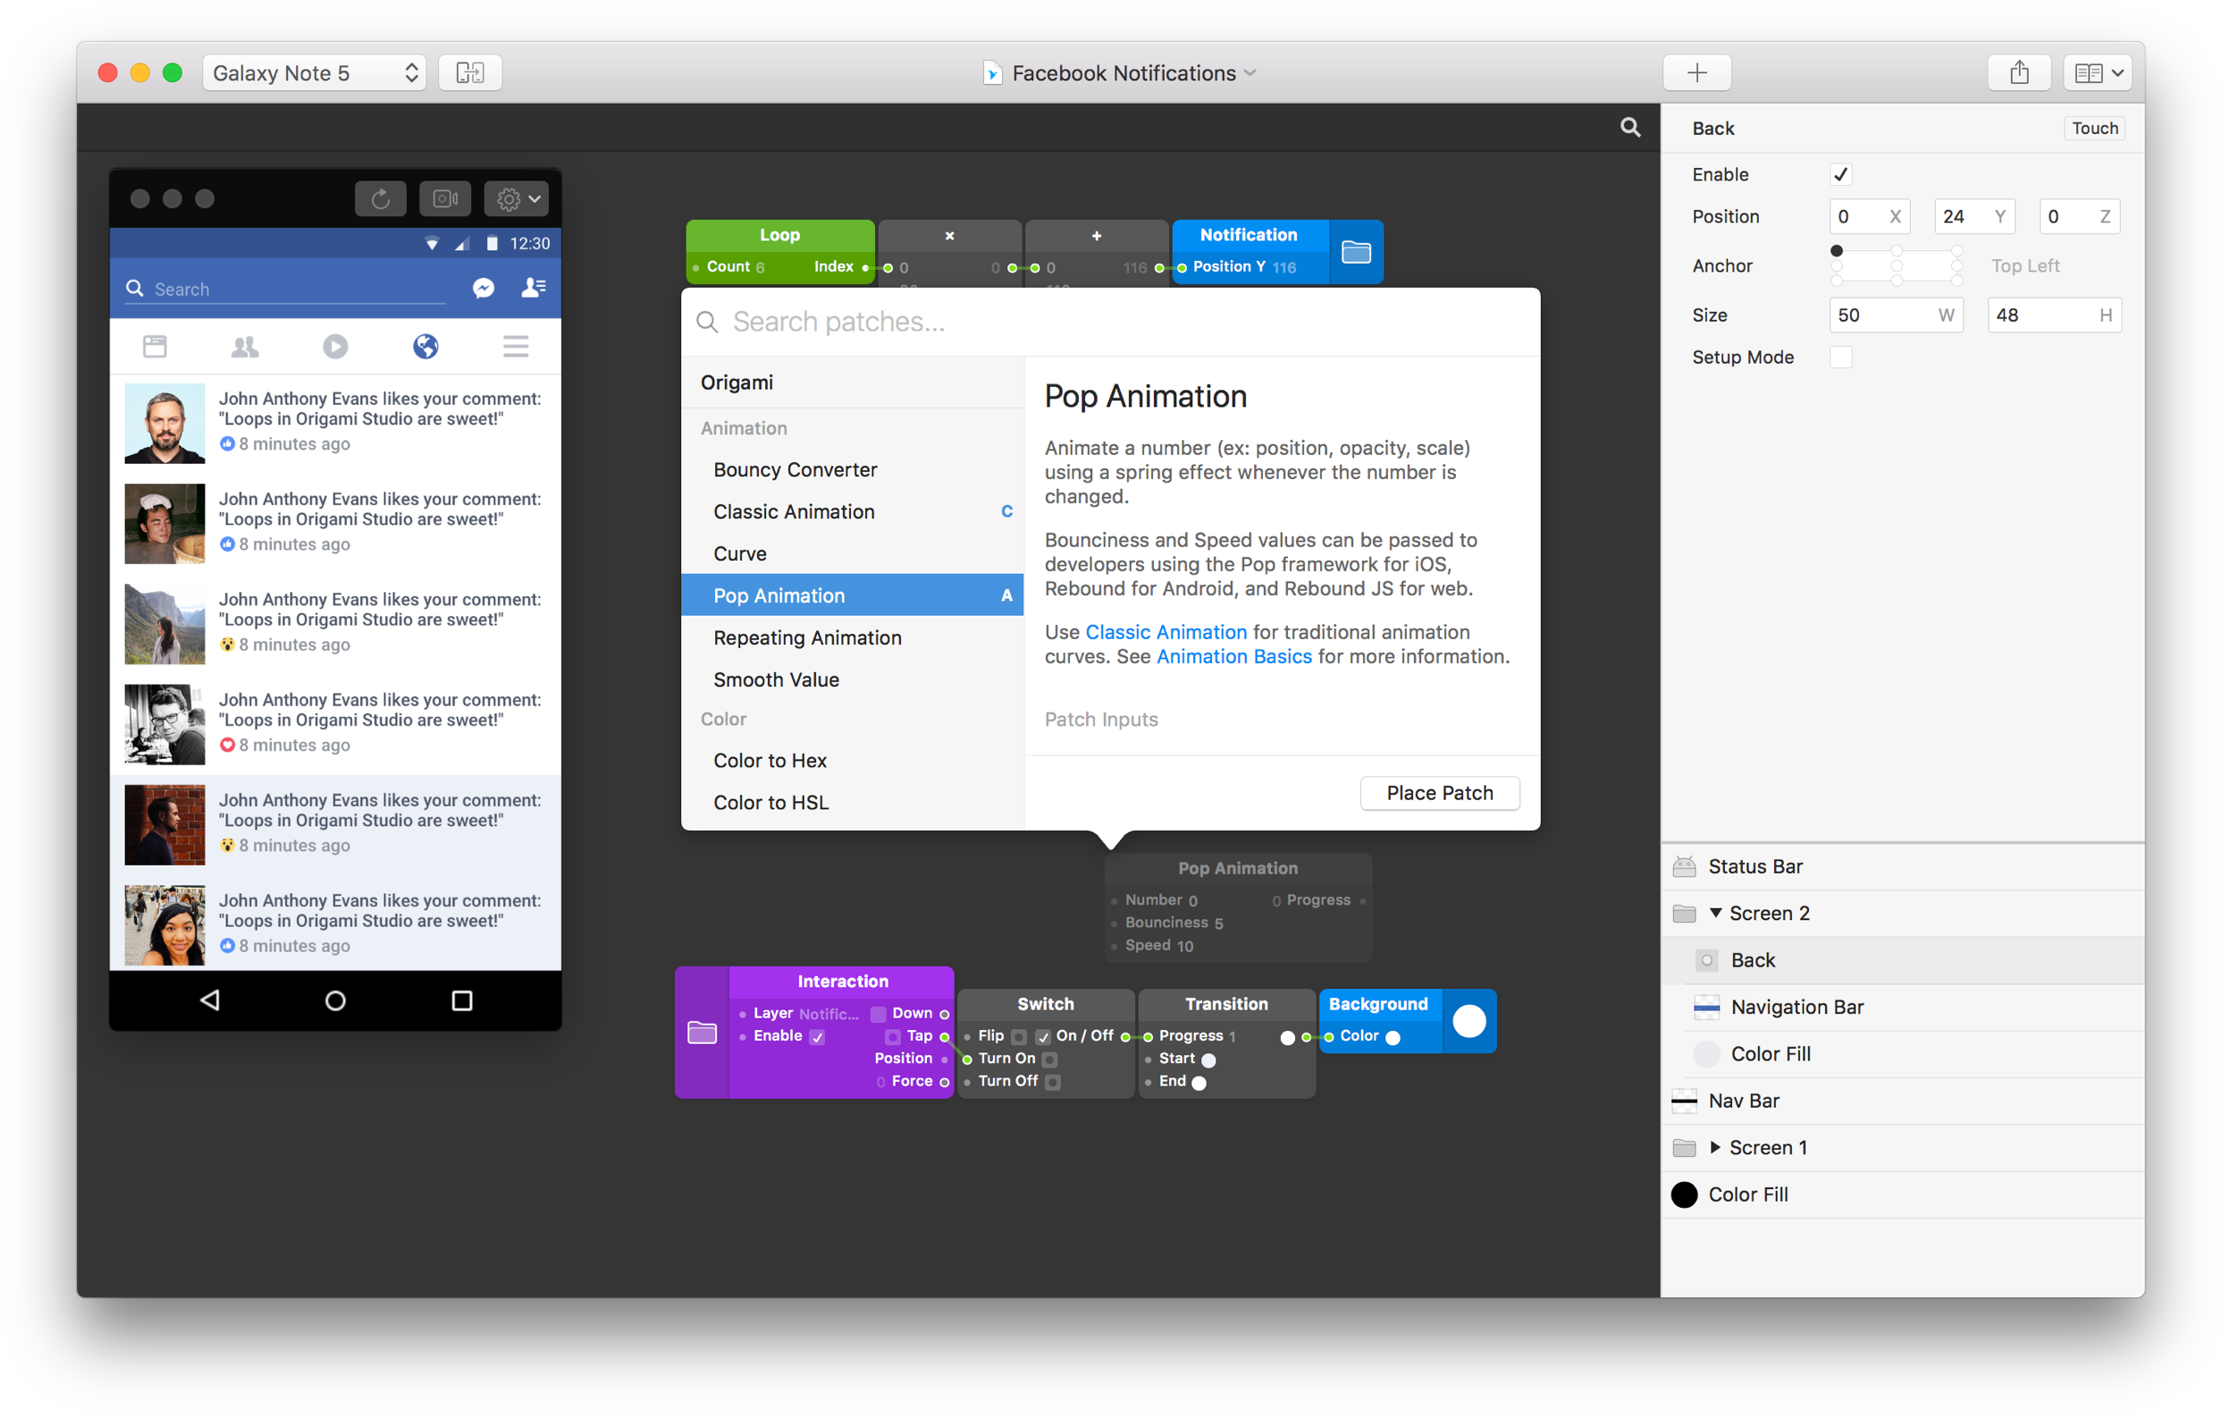Restart prototype with the refresh icon
Viewport: 2222px width, 1417px height.
click(380, 198)
